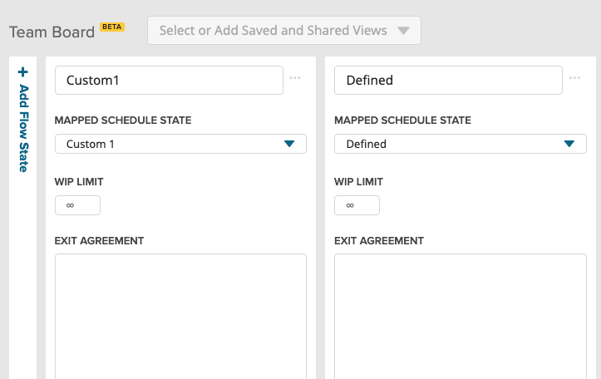Focus the WIP limit field in the Defined column

357,205
